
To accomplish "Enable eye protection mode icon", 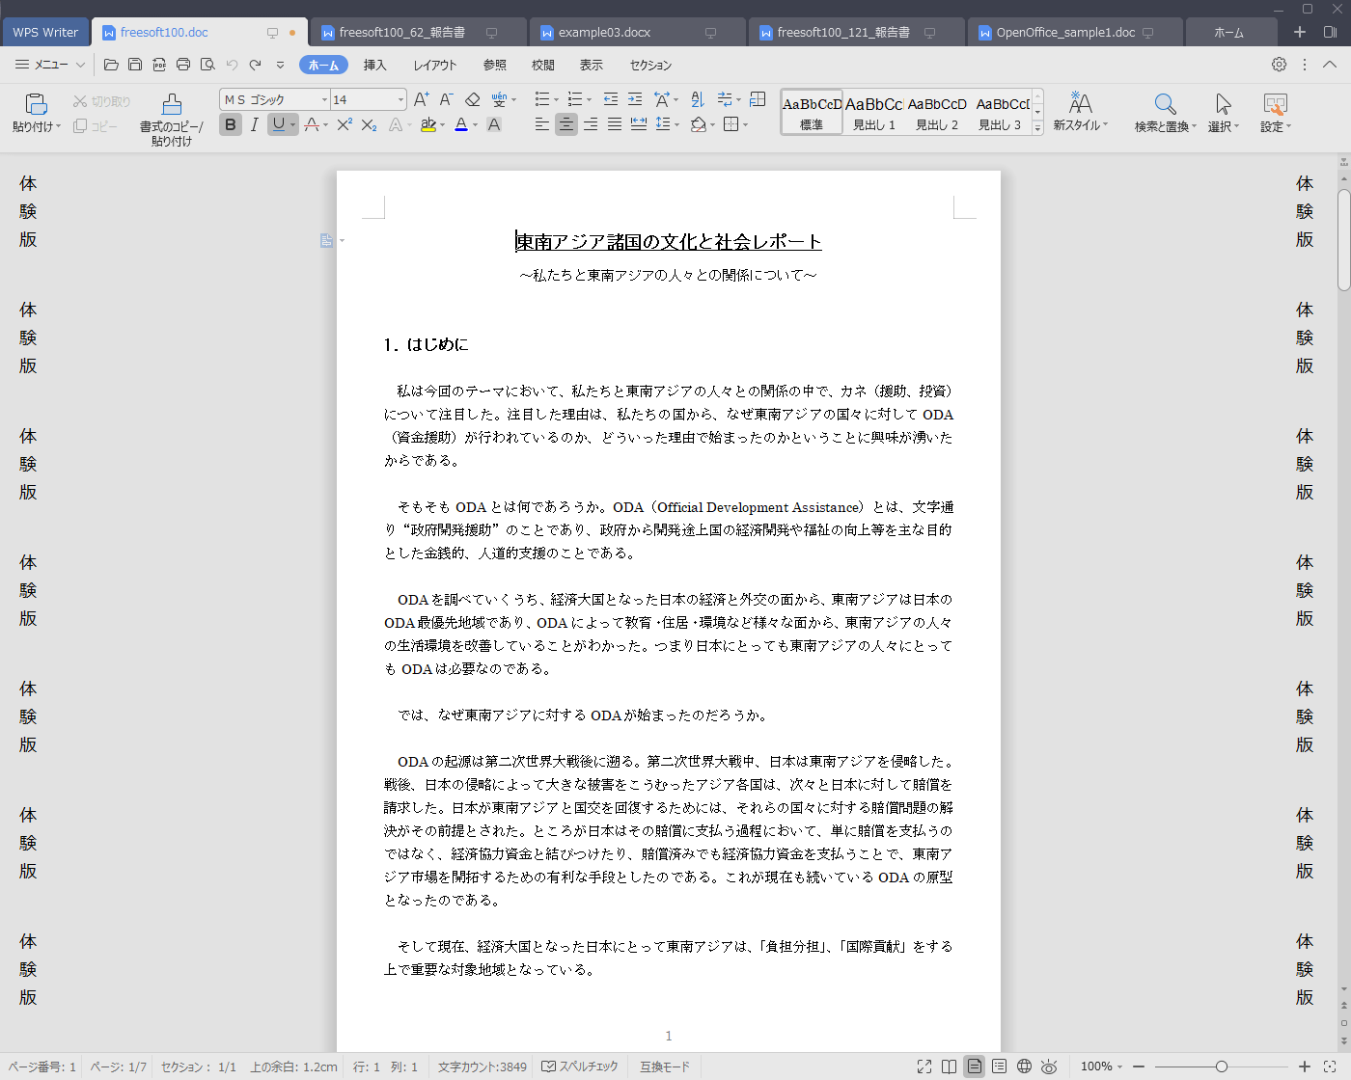I will pos(1049,1066).
